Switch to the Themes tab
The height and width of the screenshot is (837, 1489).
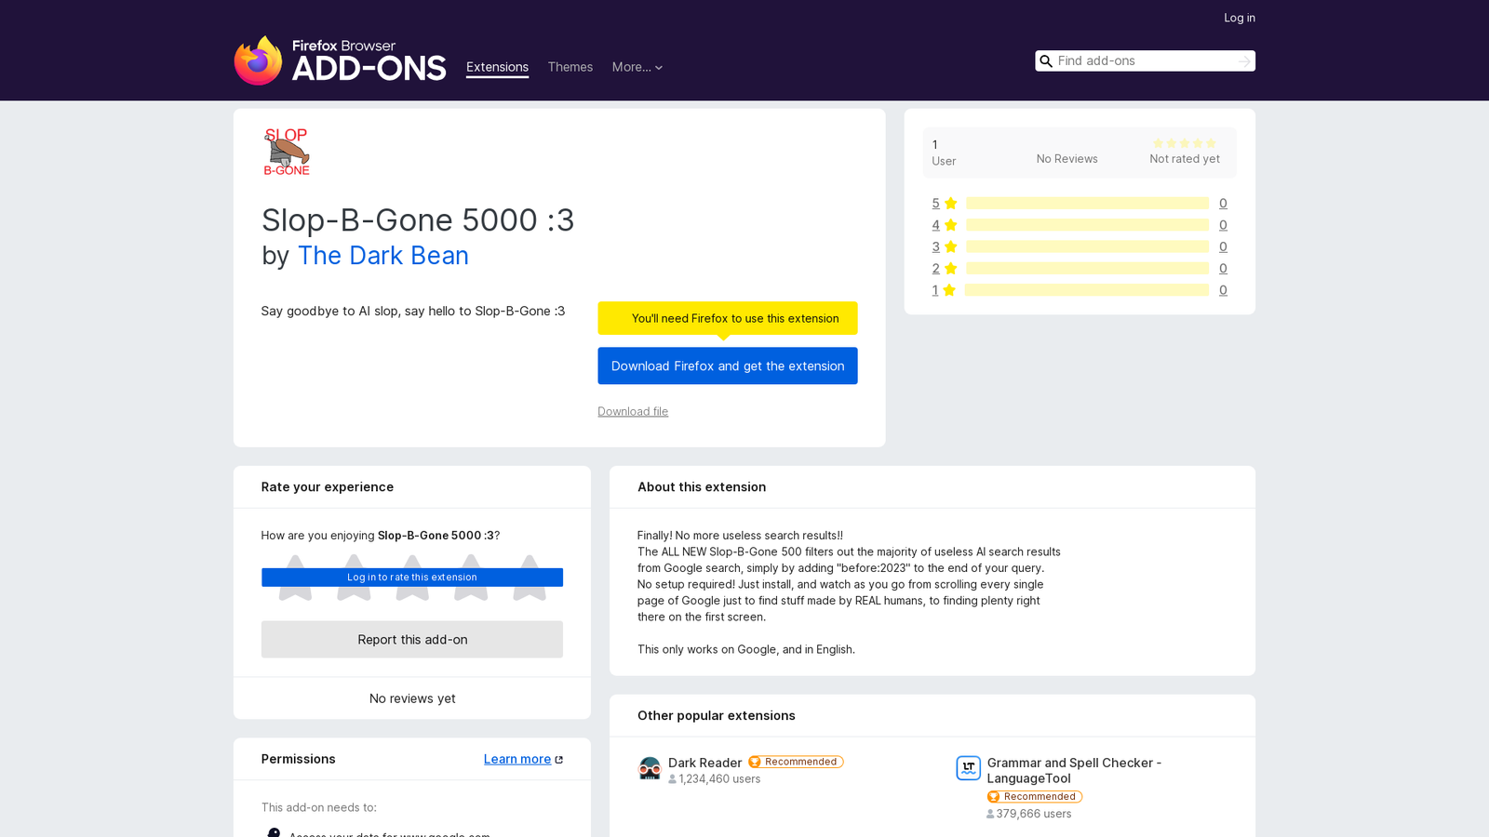[570, 67]
